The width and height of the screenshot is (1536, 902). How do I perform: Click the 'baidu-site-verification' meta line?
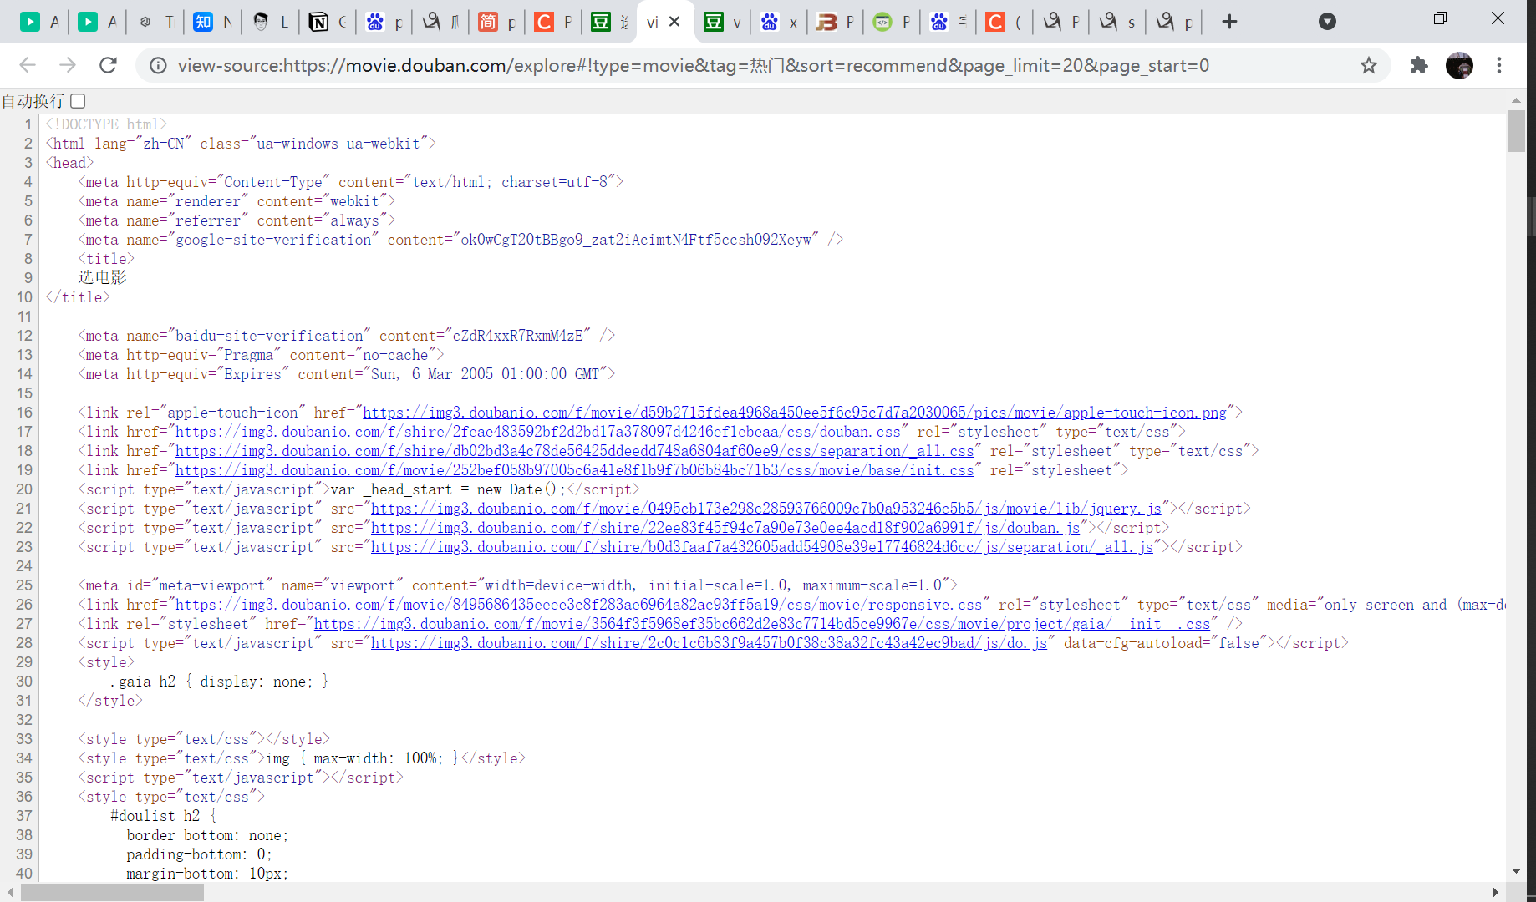click(x=347, y=336)
